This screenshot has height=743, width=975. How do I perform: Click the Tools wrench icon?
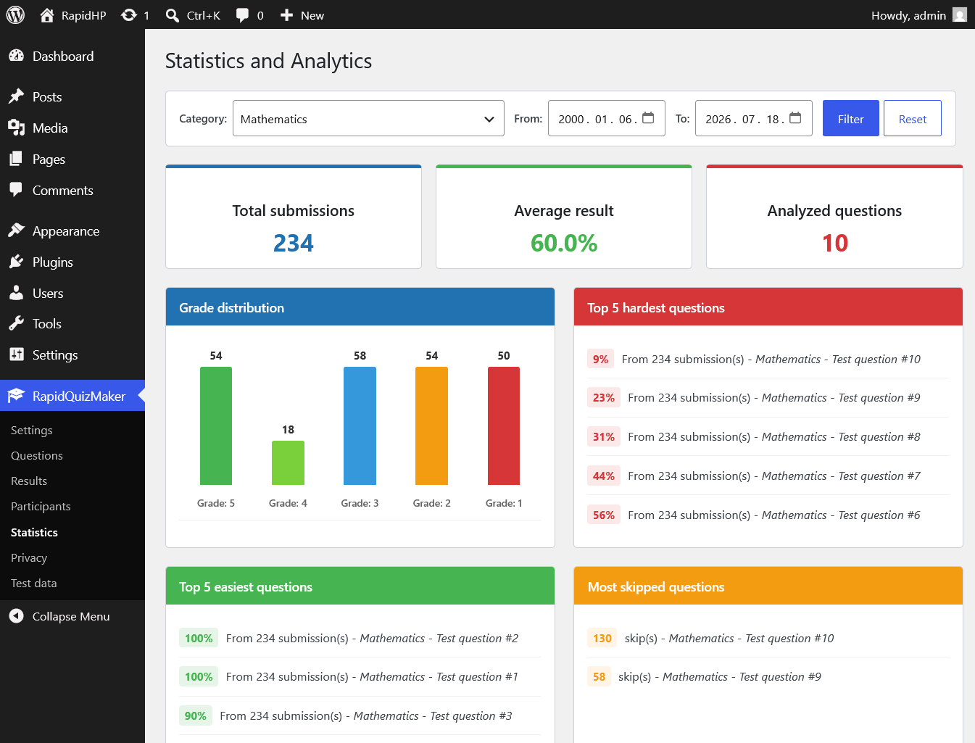pos(16,323)
